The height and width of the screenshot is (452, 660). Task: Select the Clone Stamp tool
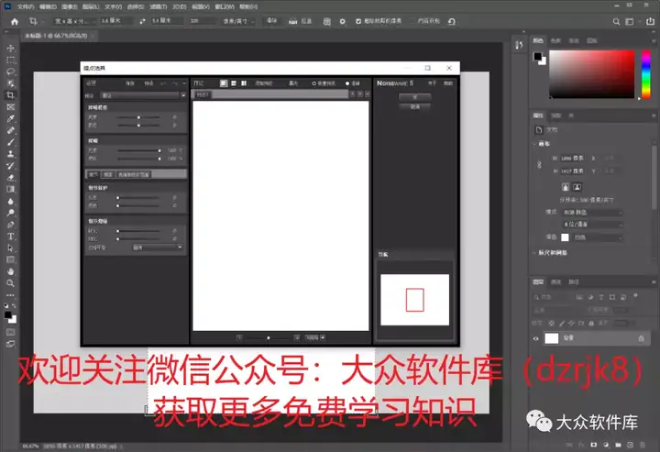pos(10,154)
